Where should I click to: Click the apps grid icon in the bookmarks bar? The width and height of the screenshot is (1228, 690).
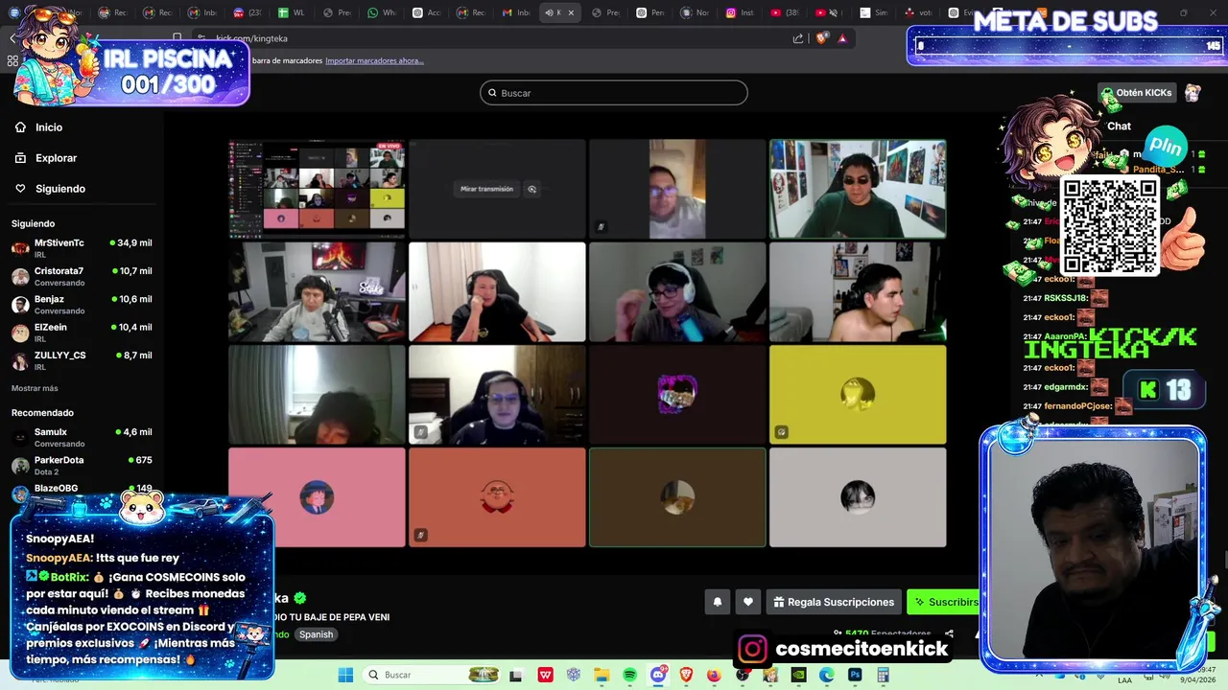pos(12,60)
